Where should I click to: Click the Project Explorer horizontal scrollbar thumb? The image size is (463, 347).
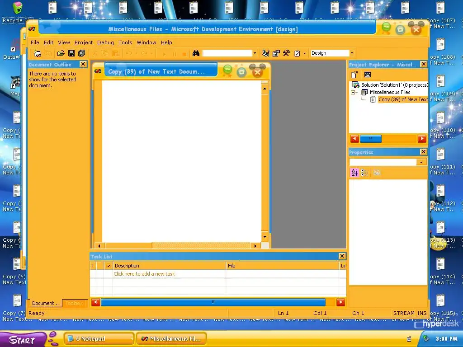tap(371, 138)
